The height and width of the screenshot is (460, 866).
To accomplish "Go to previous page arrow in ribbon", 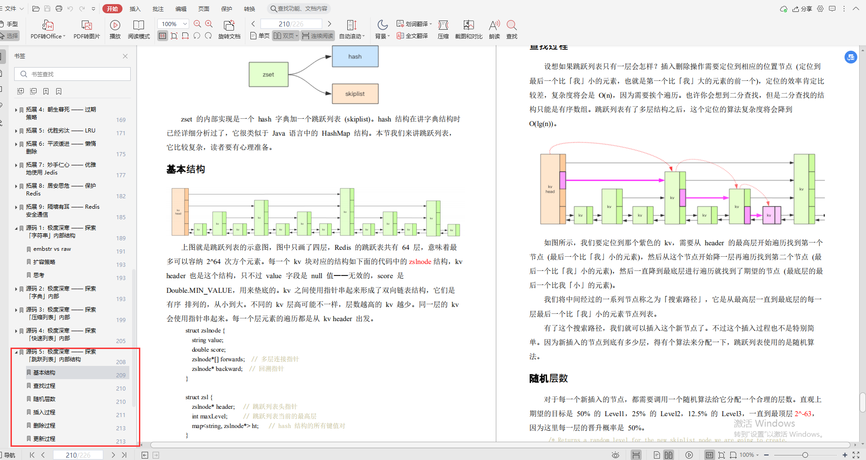I will (253, 24).
